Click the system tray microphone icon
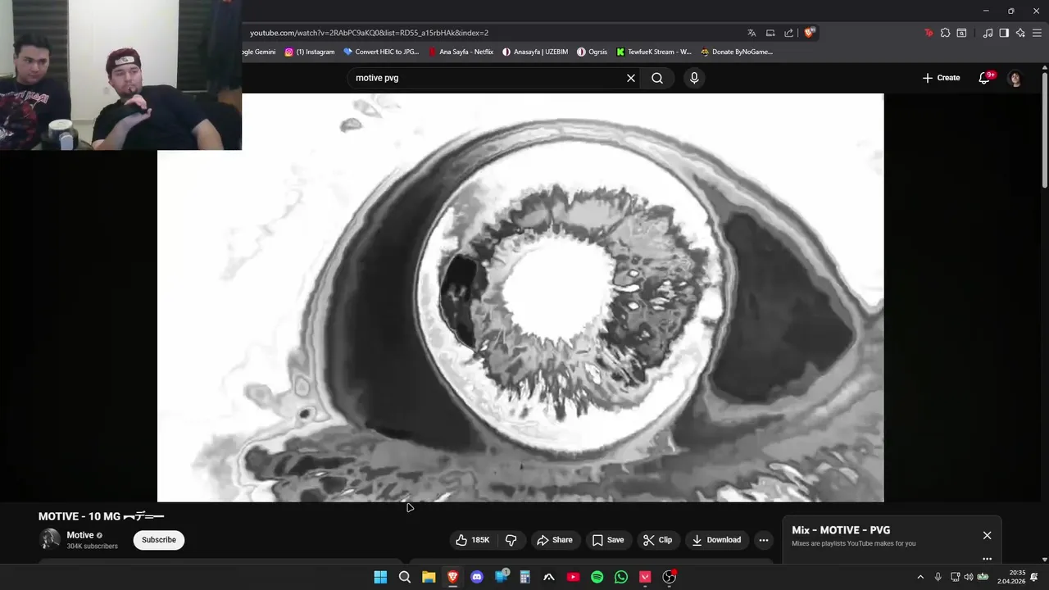Screen dimensions: 1049x590 click(x=938, y=577)
